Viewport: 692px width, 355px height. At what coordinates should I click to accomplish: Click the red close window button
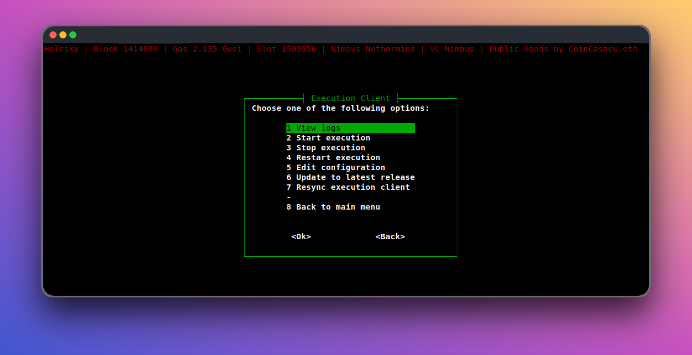pos(53,35)
